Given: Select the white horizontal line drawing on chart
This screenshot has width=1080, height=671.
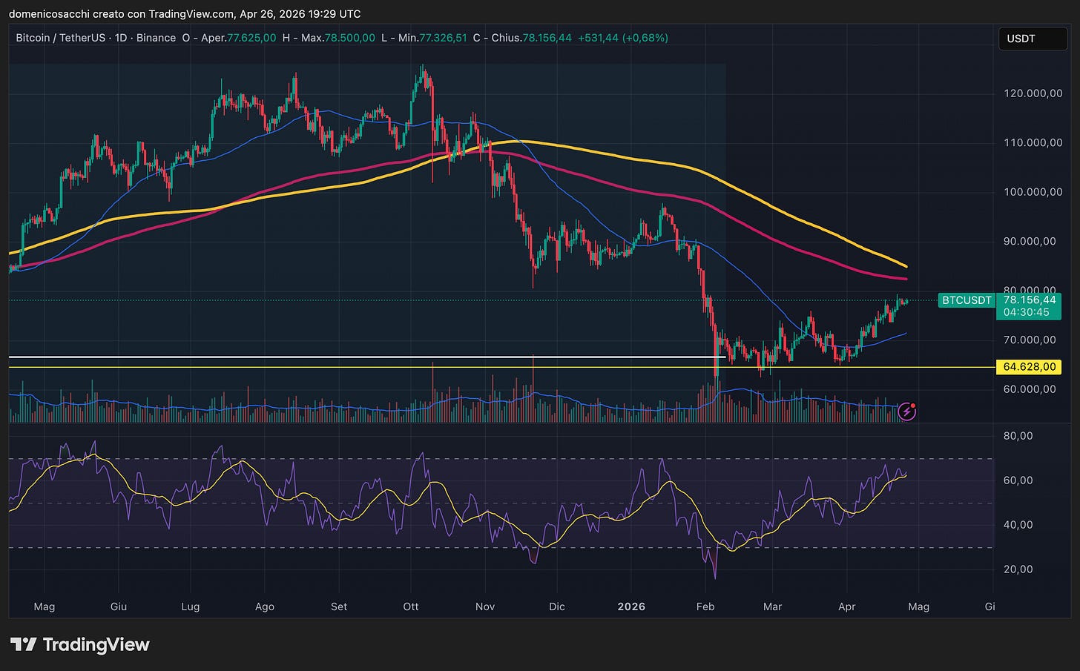Looking at the screenshot, I should pos(367,357).
